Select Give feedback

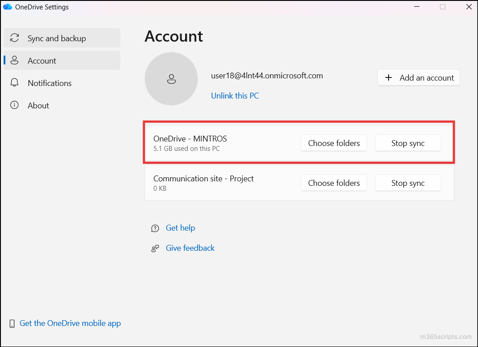[x=190, y=248]
